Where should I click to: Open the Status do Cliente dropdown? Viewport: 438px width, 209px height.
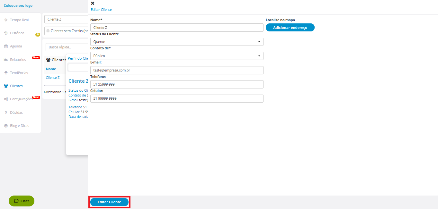click(x=177, y=42)
